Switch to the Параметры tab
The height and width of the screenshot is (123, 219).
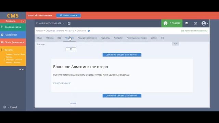(105, 38)
